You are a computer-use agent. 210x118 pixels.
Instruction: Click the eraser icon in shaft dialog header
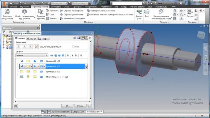pyautogui.click(x=90, y=38)
